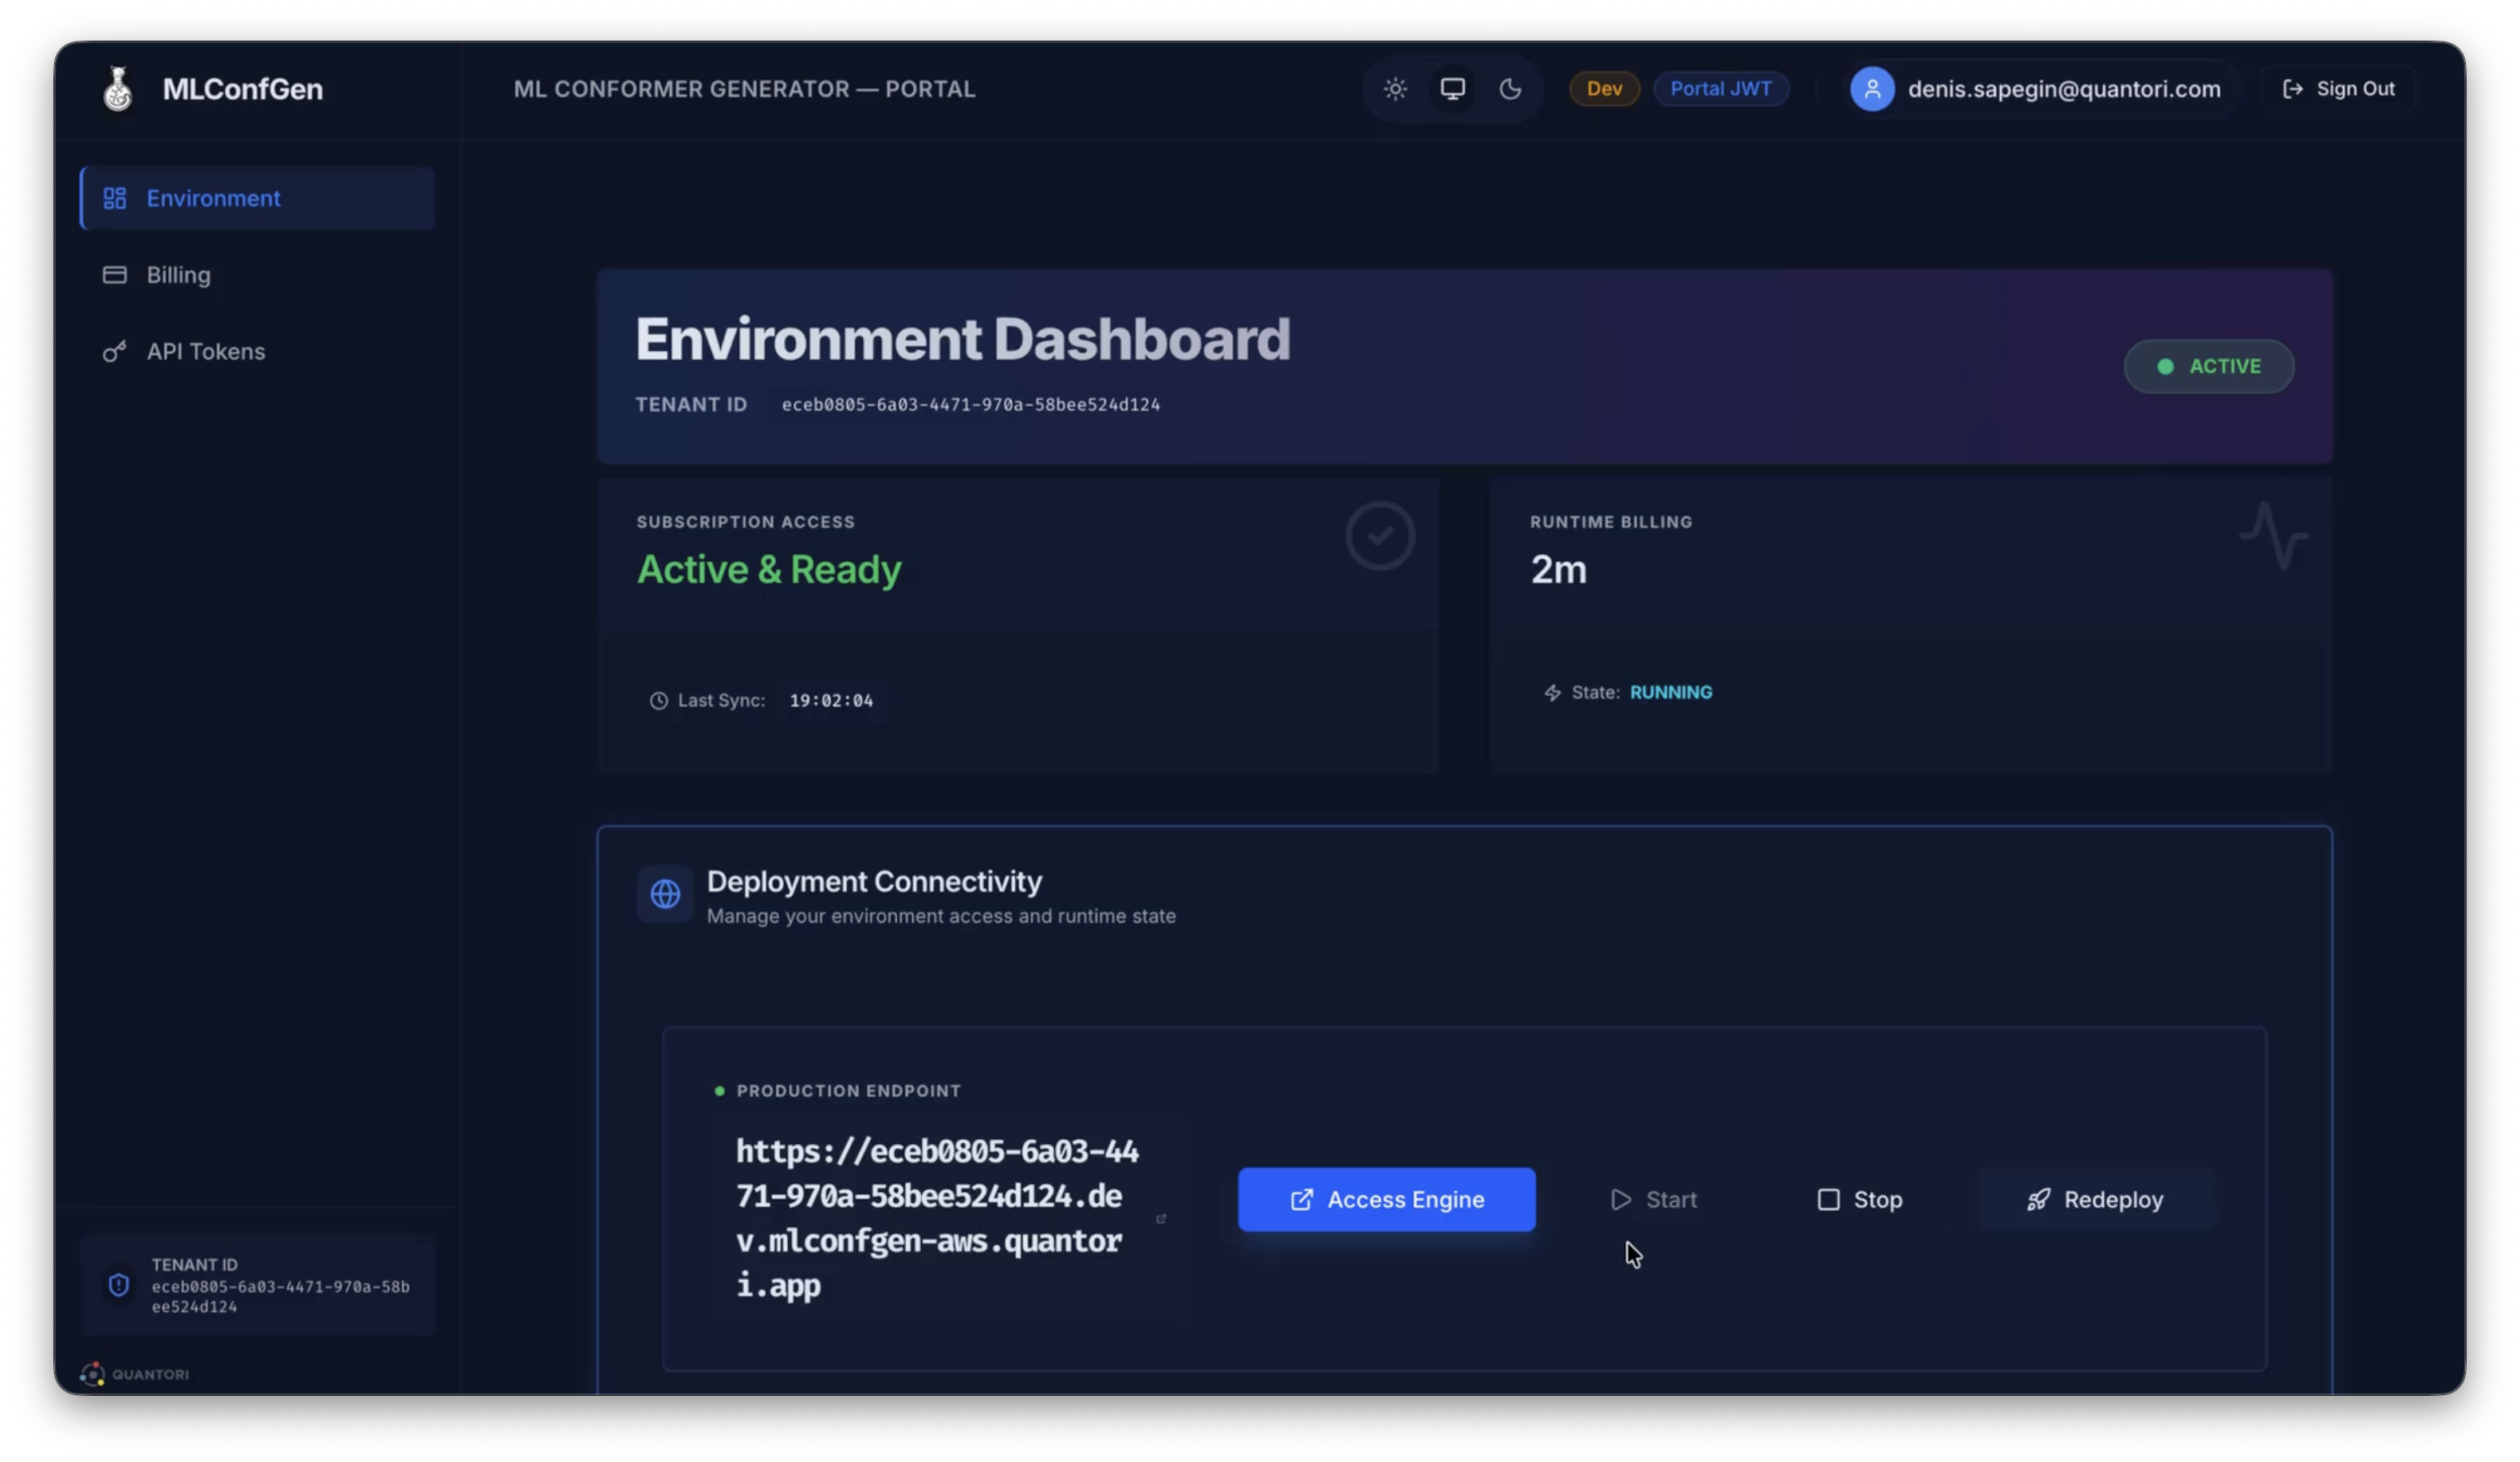Switch to the light theme sun icon
The height and width of the screenshot is (1462, 2520).
pos(1395,89)
